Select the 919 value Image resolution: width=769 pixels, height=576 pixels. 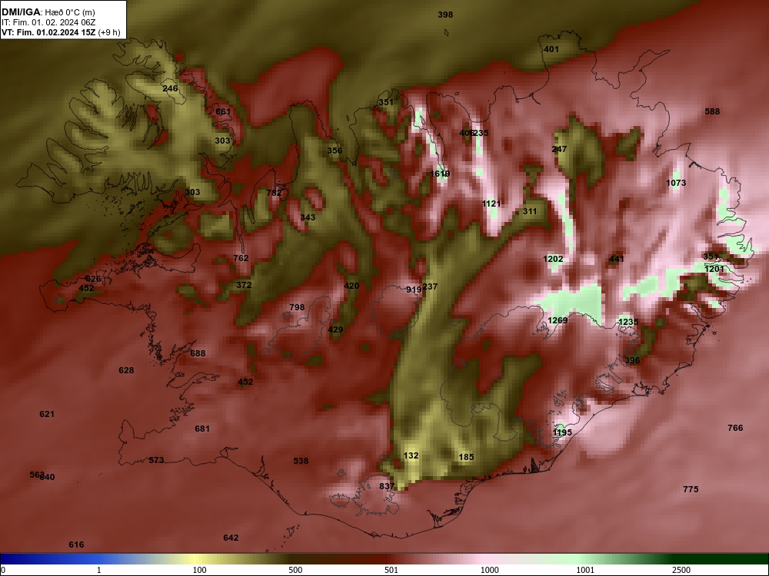414,290
